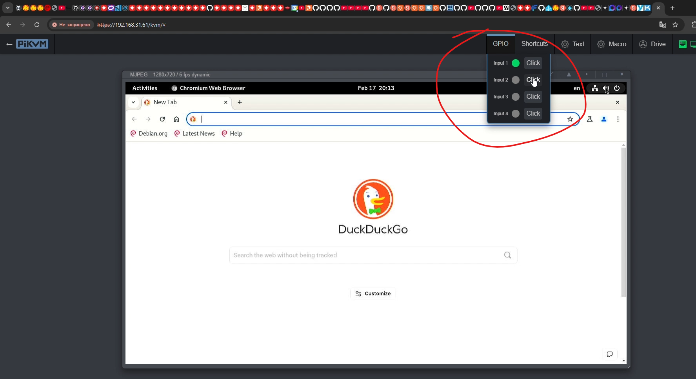Open the Chromium labs flask icon
Image resolution: width=696 pixels, height=379 pixels.
590,119
